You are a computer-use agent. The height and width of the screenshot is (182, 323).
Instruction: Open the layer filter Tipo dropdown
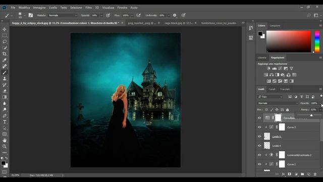[x=271, y=97]
